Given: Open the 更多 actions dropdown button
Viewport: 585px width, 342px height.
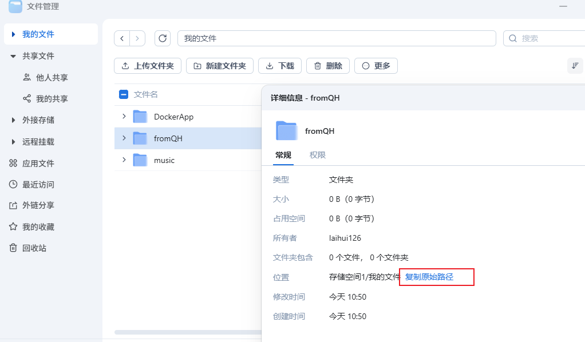Looking at the screenshot, I should (x=375, y=66).
